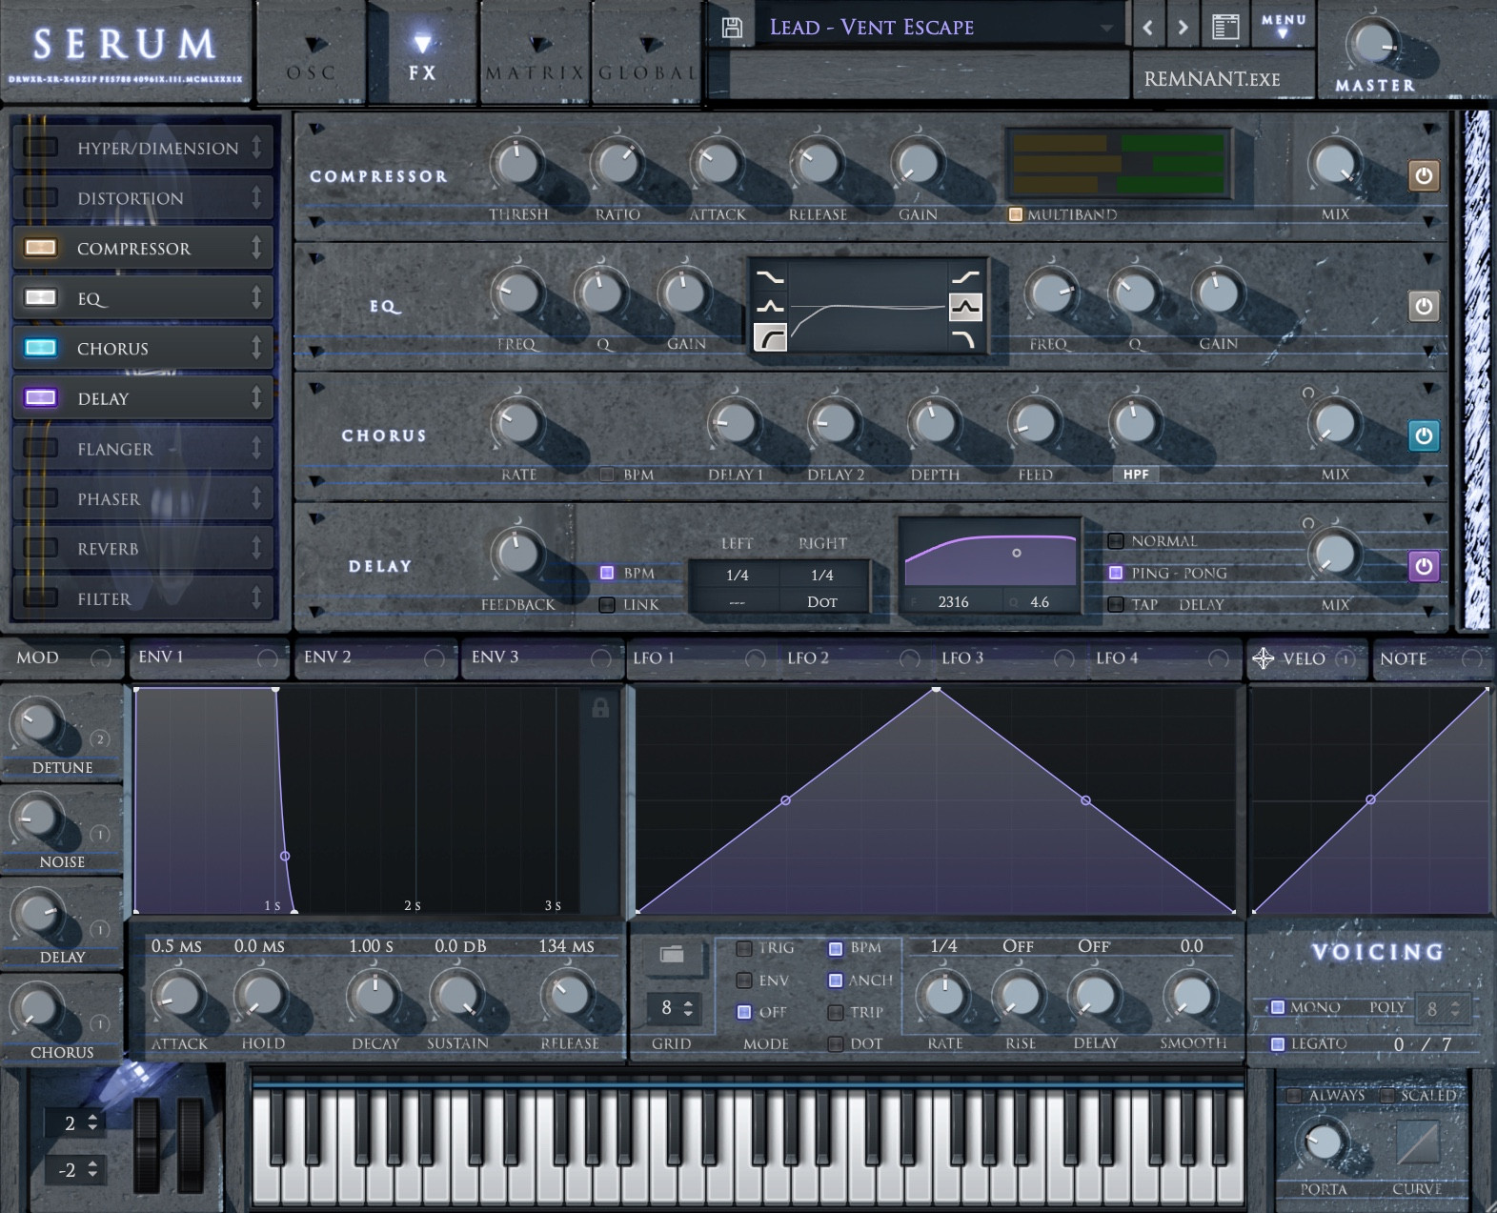Click the pitch bend wheel
The image size is (1497, 1213).
(x=147, y=1144)
